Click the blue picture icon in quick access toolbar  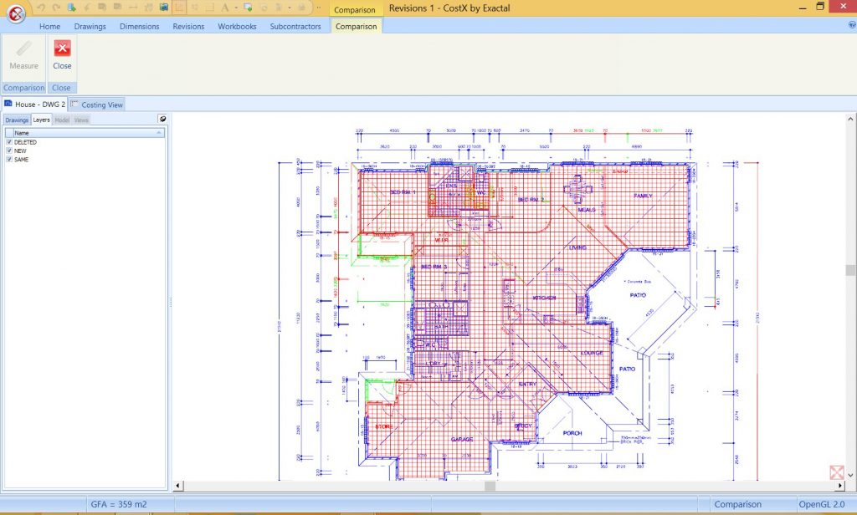163,8
